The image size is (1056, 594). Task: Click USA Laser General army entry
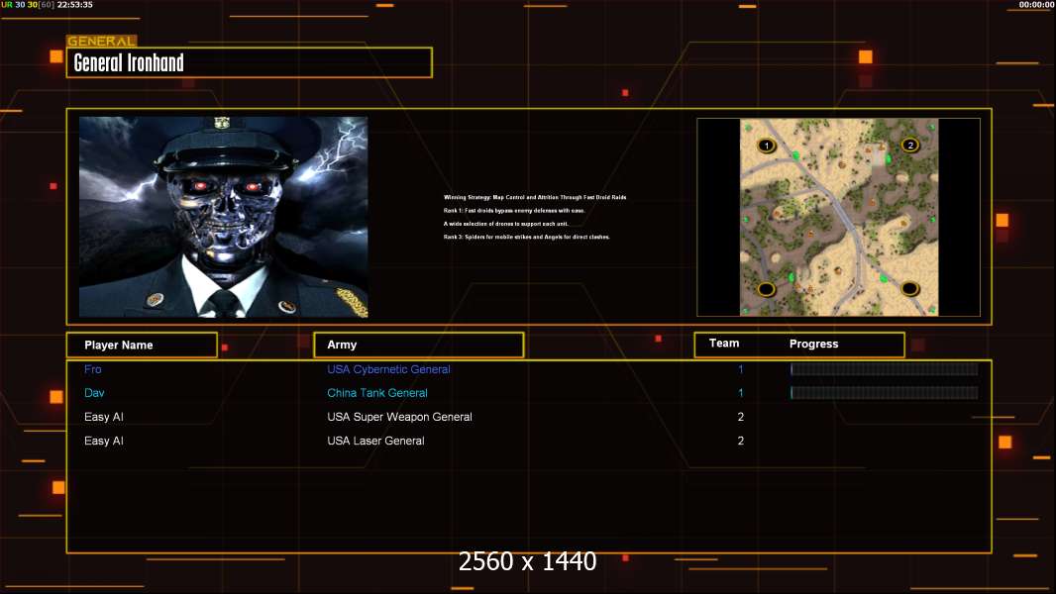click(375, 441)
